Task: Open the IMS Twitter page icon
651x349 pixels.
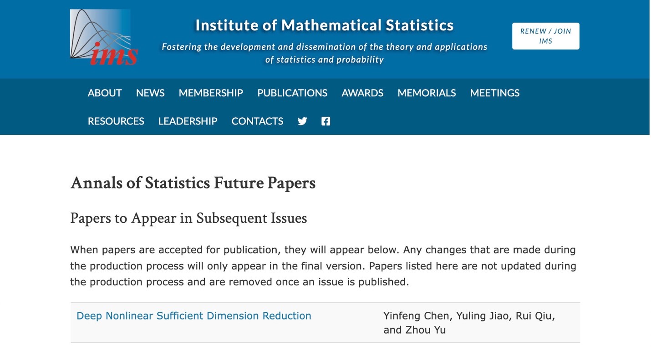Action: click(x=302, y=121)
